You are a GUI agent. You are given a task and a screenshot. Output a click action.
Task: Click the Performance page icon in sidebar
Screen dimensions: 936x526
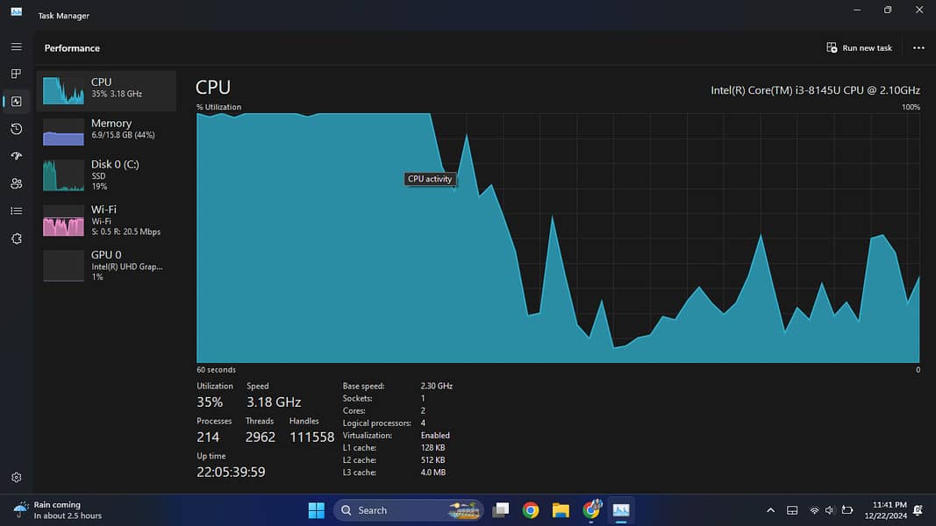(x=16, y=102)
